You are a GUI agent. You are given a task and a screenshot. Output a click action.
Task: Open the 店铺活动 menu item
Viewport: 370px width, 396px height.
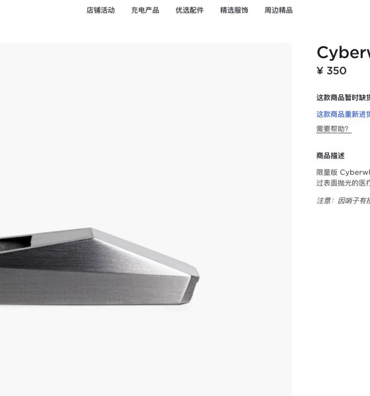(x=100, y=11)
